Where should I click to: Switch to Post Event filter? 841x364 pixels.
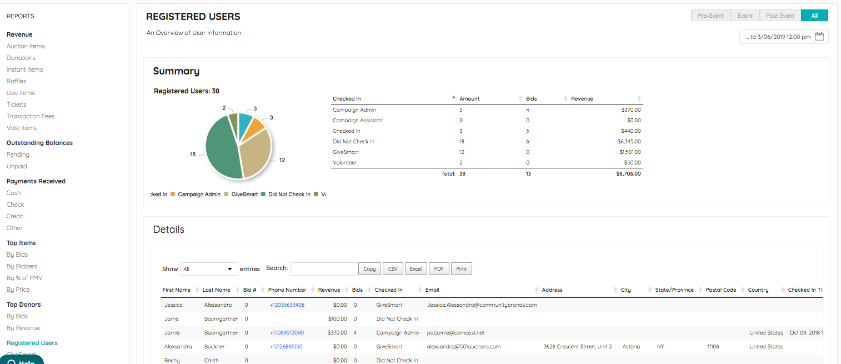(x=780, y=16)
